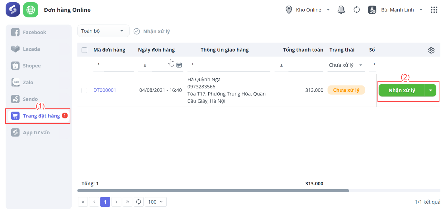This screenshot has height=212, width=446.
Task: Expand the Toàn bộ filter dropdown
Action: (103, 31)
